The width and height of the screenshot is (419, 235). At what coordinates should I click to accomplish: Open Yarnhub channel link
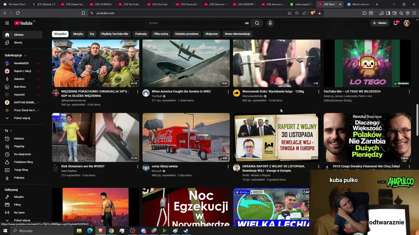coord(157,96)
